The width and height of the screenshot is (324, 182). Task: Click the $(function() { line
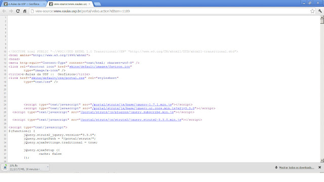click(22, 131)
